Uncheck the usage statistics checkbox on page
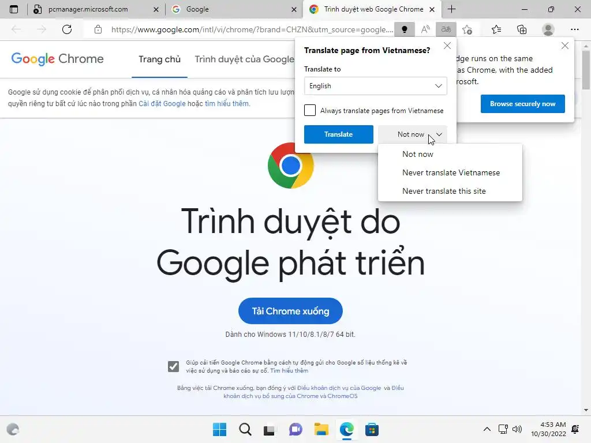Image resolution: width=591 pixels, height=443 pixels. click(173, 366)
